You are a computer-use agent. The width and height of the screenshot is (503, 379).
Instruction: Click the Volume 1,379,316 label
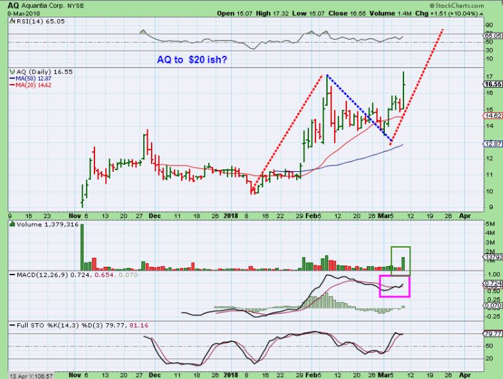click(48, 224)
